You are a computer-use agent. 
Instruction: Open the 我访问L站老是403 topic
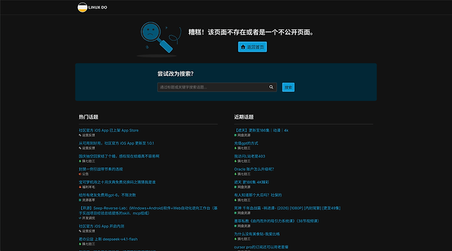tap(250, 156)
